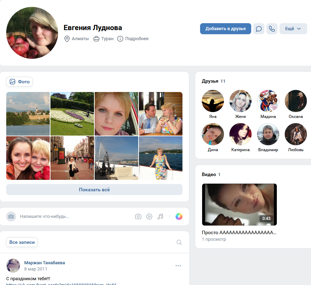Click the Добавить в друзья button
Screen dimensions: 311x285
226,29
